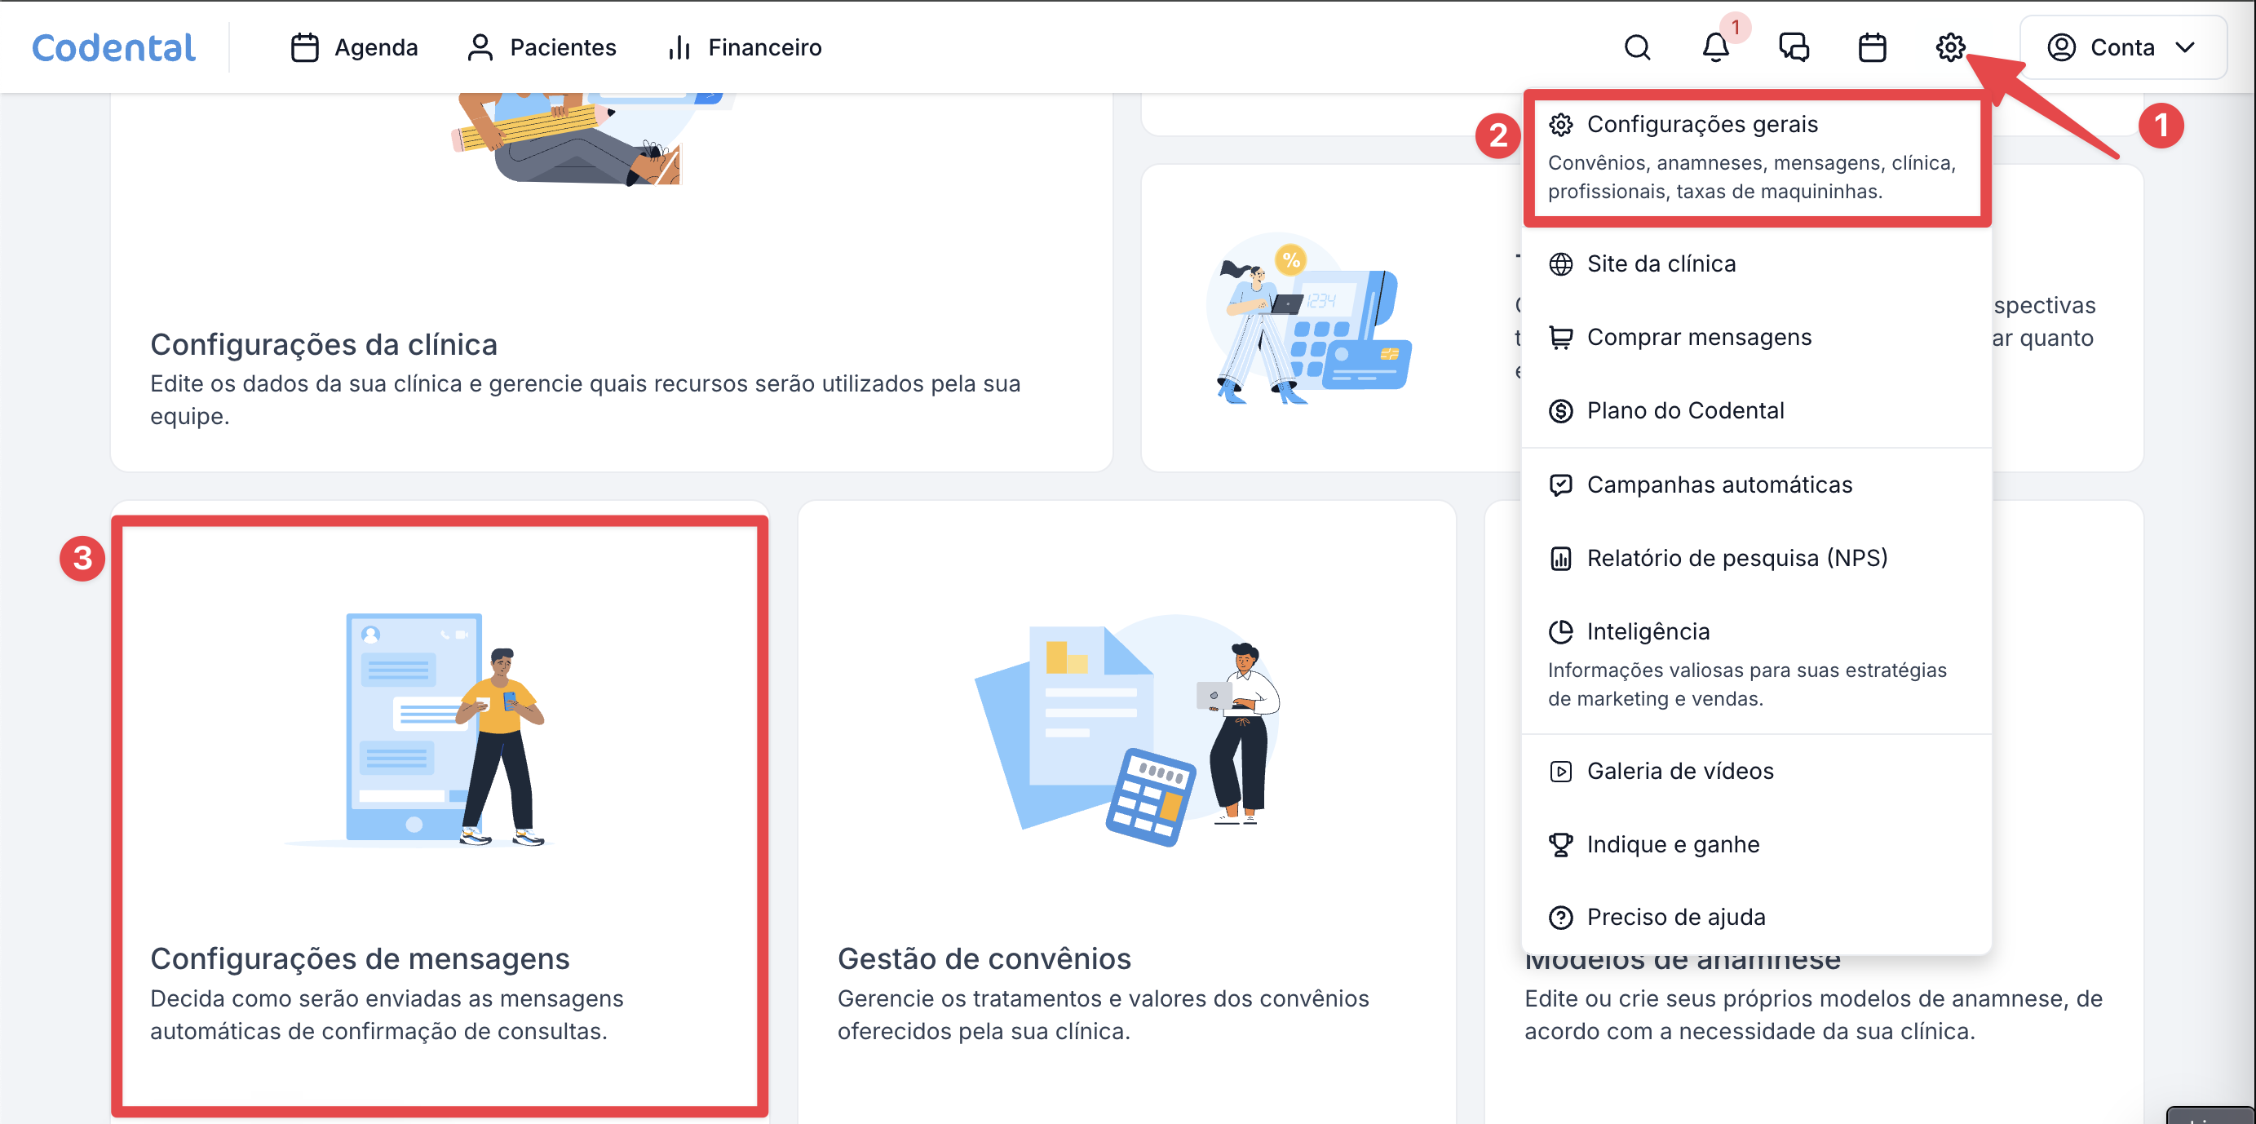The width and height of the screenshot is (2256, 1124).
Task: Select Inteligência menu option
Action: [1648, 631]
